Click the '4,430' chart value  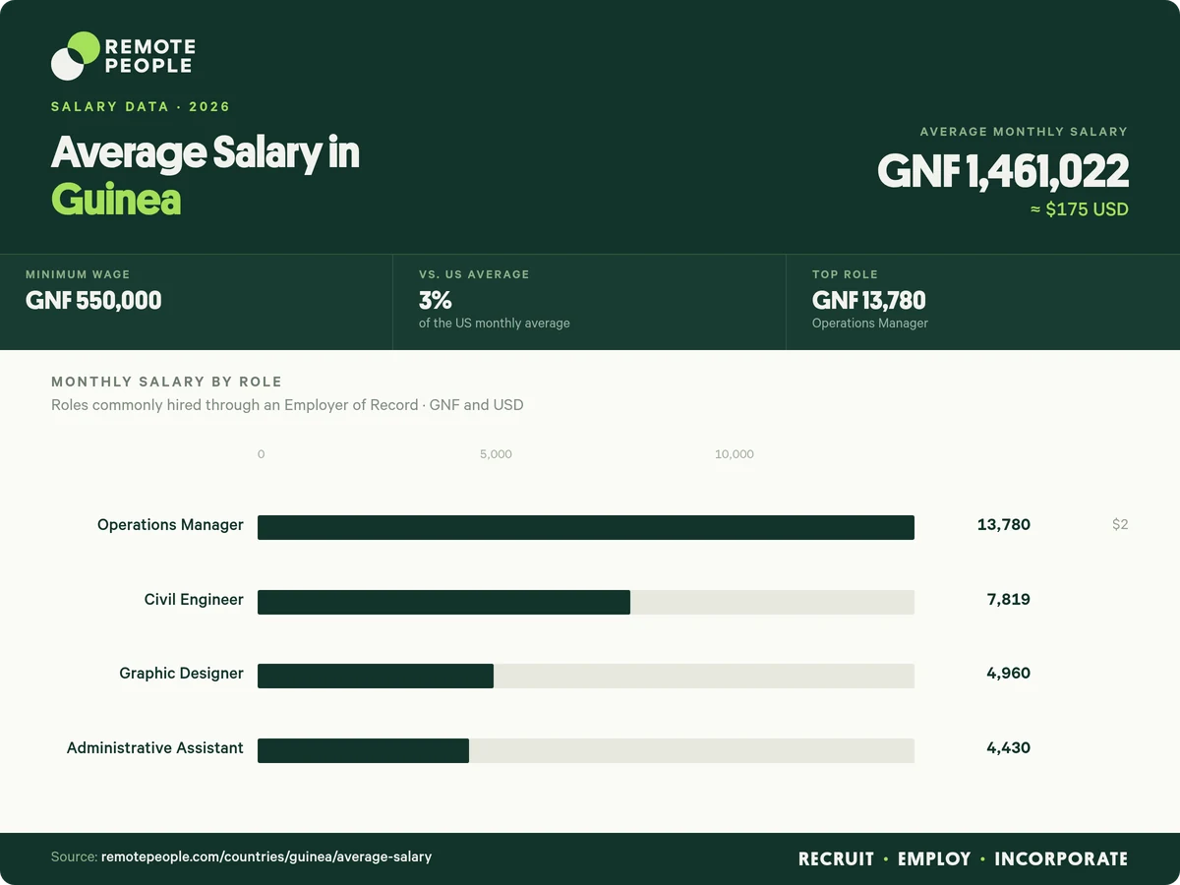pos(1009,748)
